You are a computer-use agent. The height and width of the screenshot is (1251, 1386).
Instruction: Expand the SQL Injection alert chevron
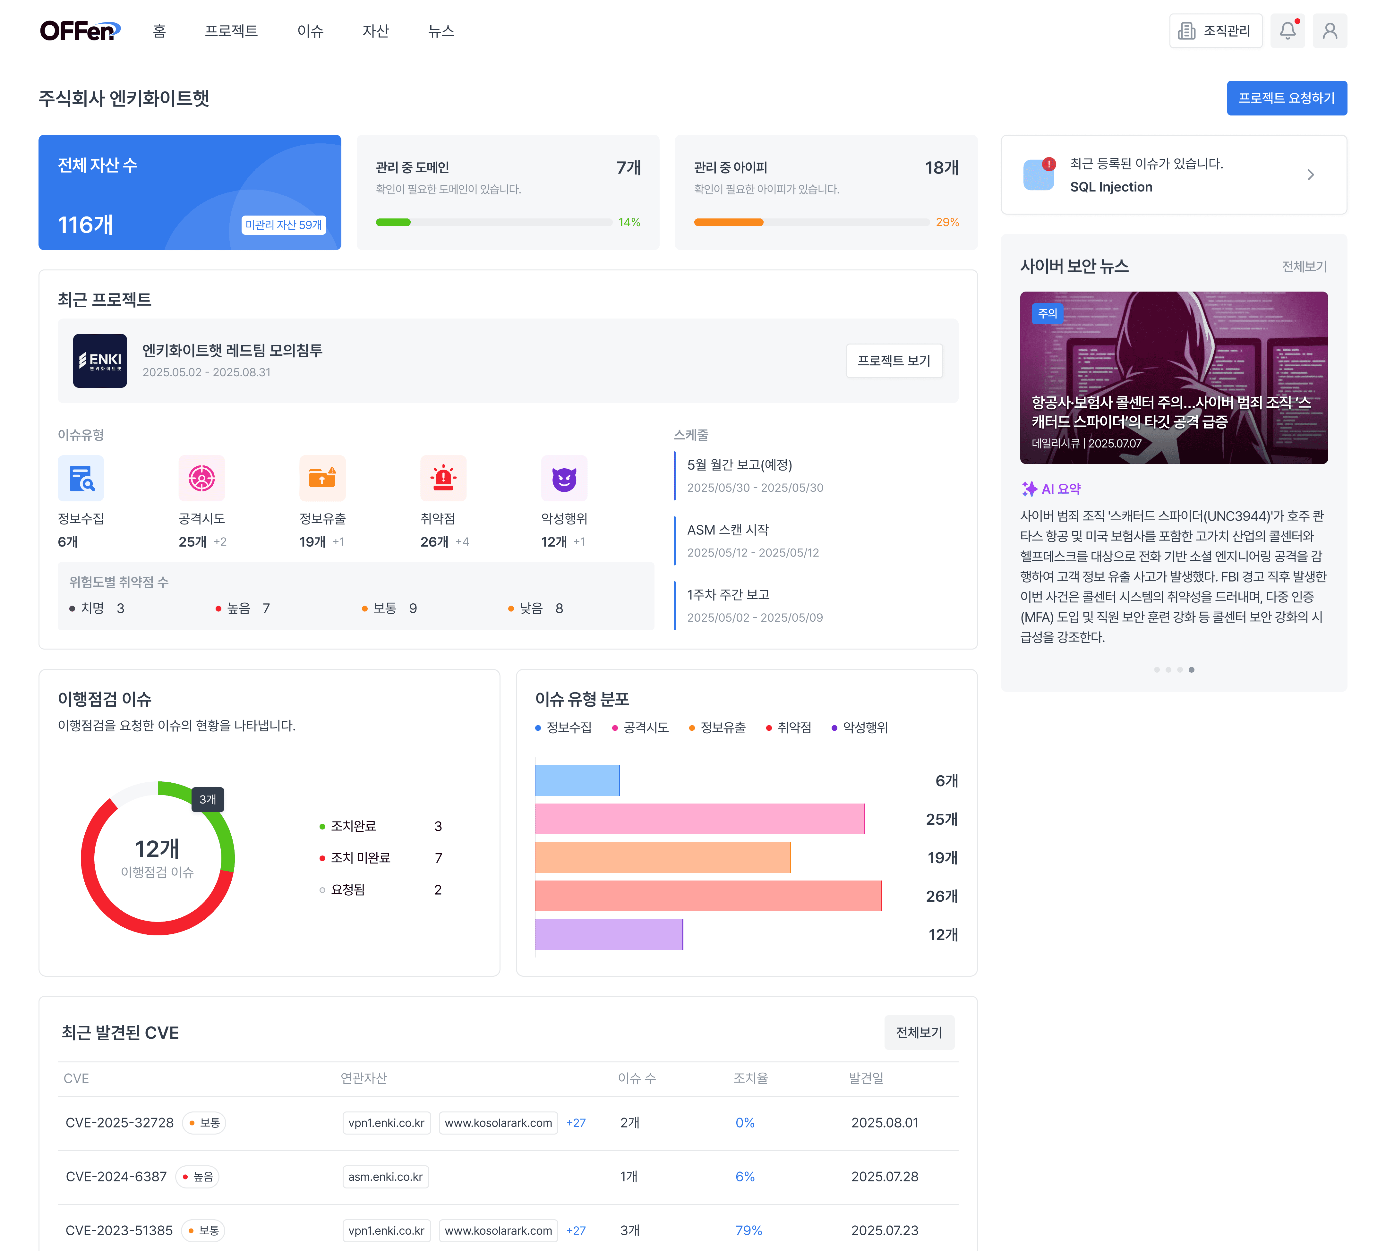(1310, 174)
